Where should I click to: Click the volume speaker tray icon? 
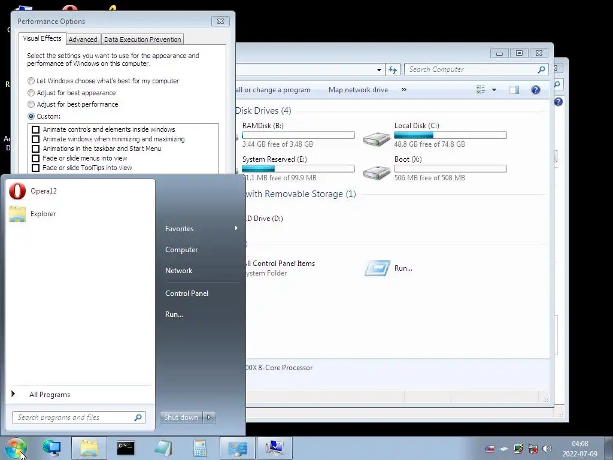tap(547, 449)
